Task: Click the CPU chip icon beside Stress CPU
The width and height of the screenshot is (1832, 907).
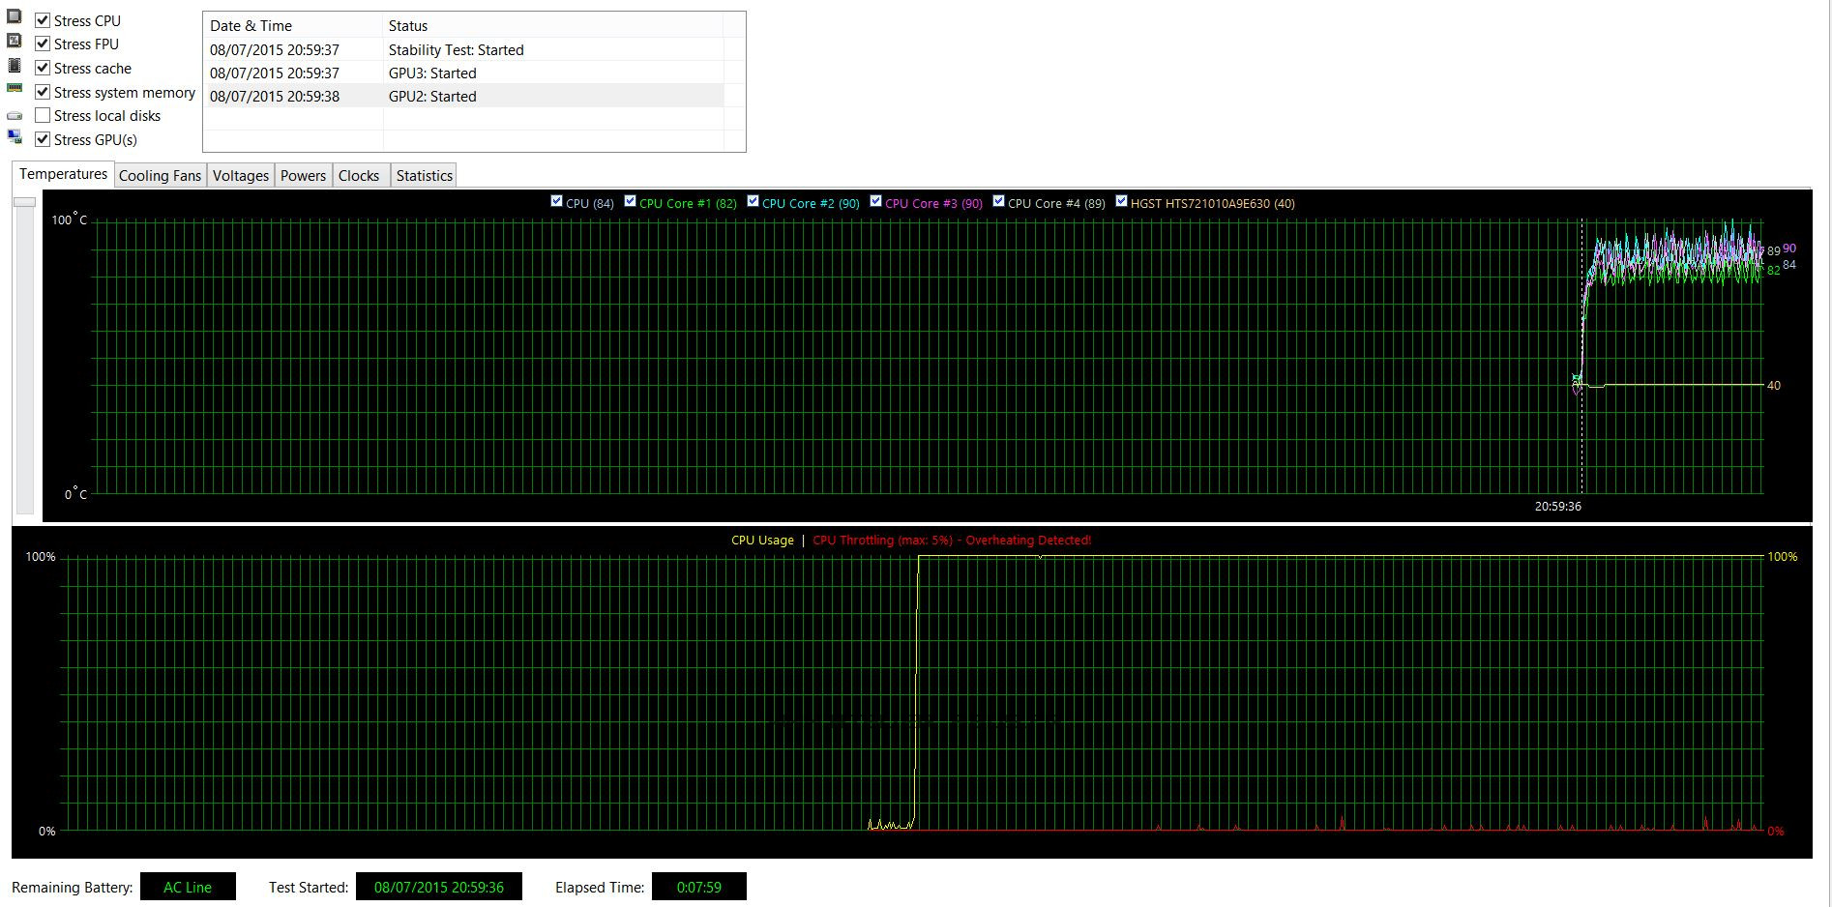Action: (x=14, y=17)
